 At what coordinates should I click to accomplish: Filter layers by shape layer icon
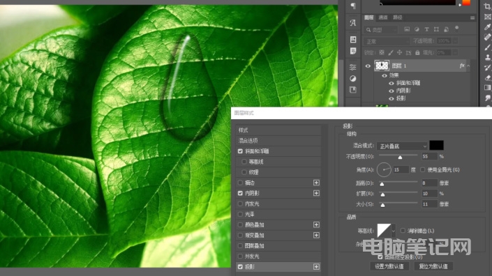[436, 29]
